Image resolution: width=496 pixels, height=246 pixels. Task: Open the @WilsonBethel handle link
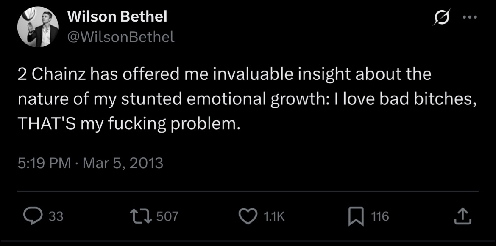pos(120,37)
